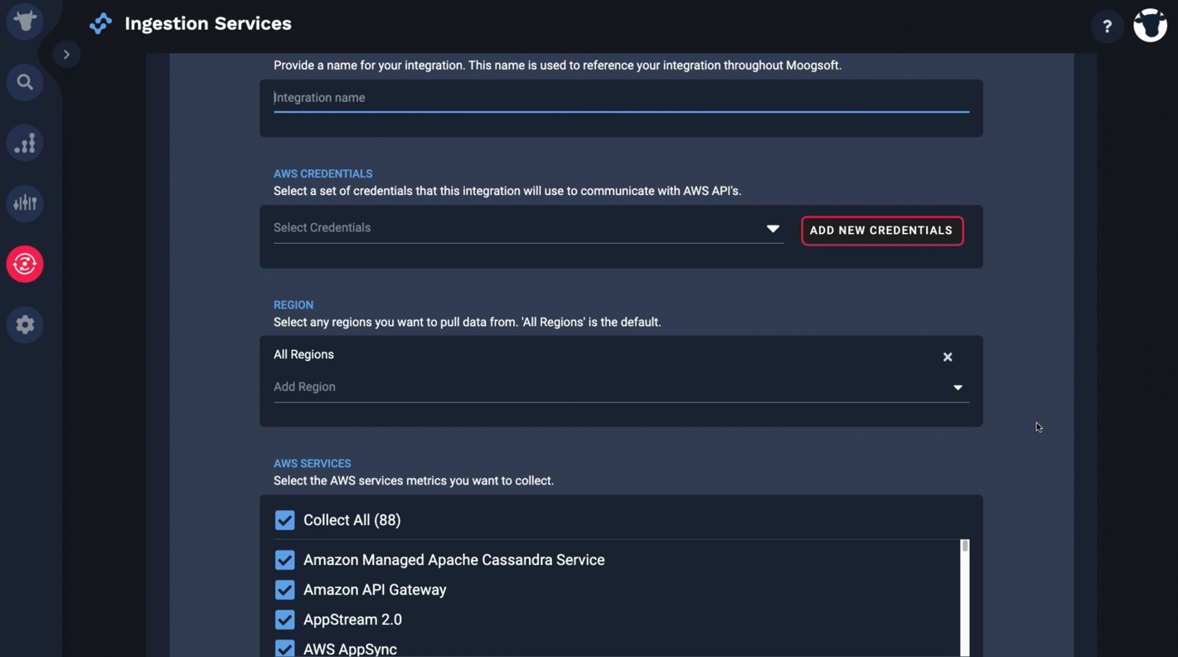Uncheck the Amazon API Gateway checkbox
Viewport: 1178px width, 657px height.
tap(284, 590)
